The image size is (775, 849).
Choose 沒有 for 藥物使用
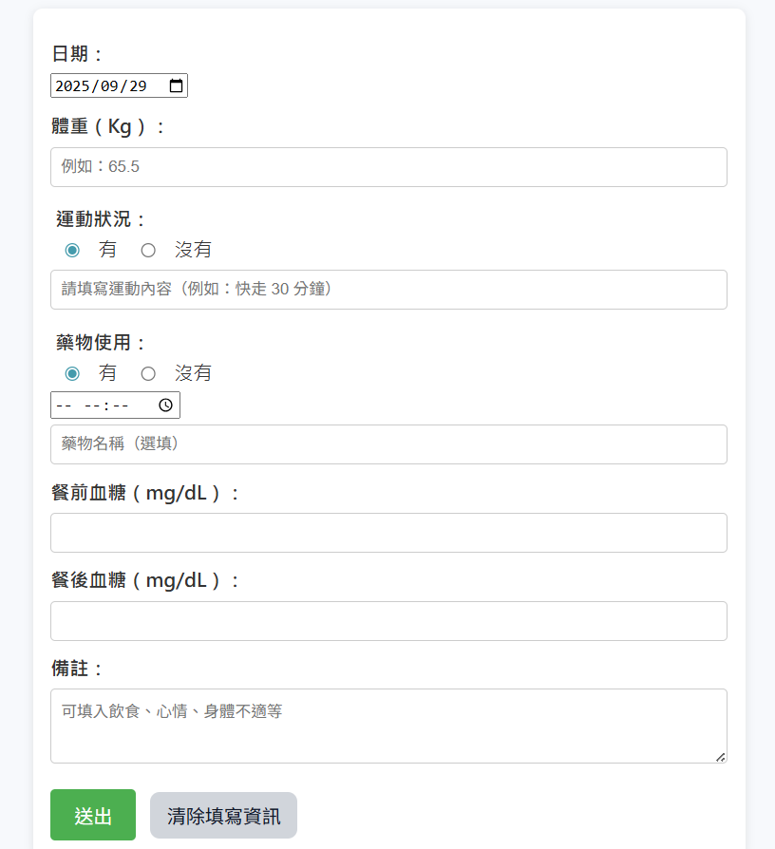[x=148, y=373]
